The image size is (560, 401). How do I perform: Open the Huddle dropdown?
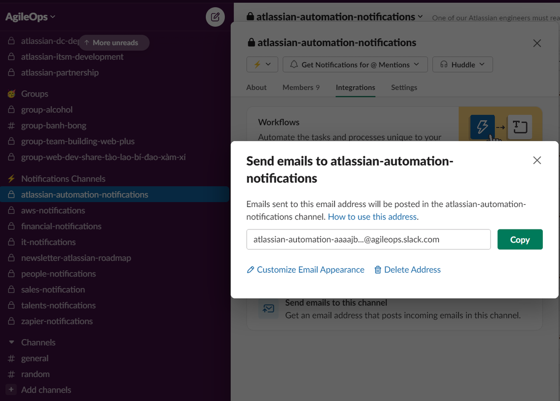[x=462, y=65]
